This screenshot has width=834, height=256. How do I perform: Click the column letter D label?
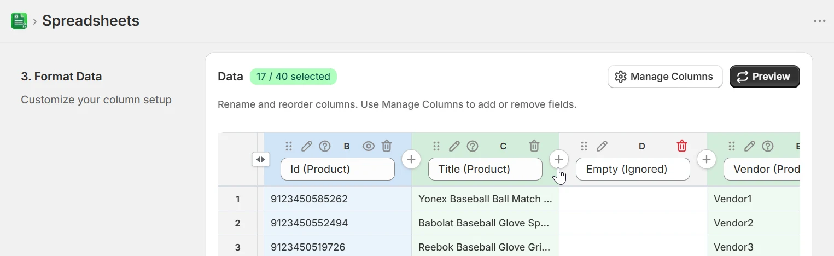coord(642,146)
